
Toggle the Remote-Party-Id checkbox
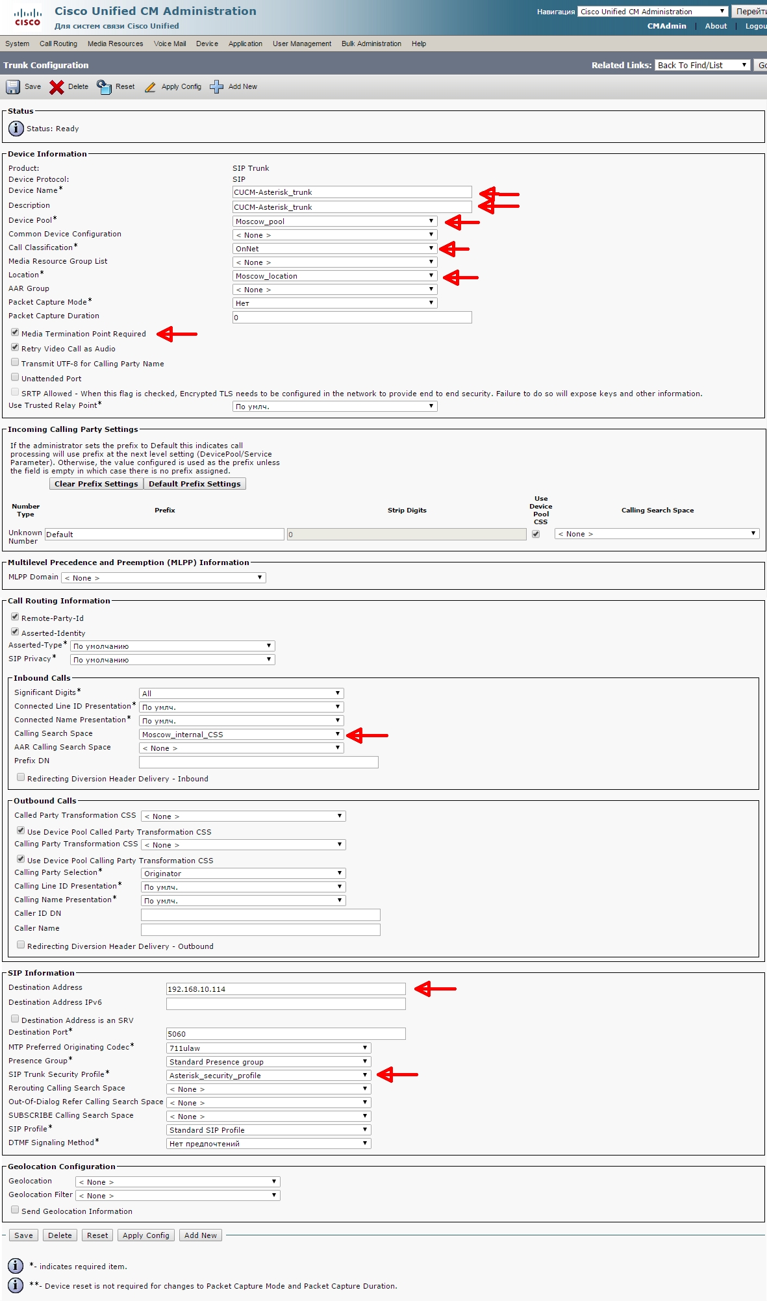(x=15, y=617)
